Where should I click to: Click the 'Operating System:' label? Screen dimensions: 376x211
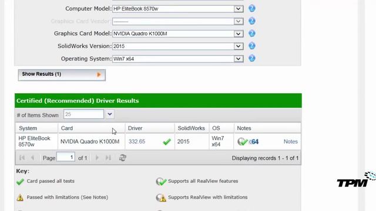coord(86,59)
